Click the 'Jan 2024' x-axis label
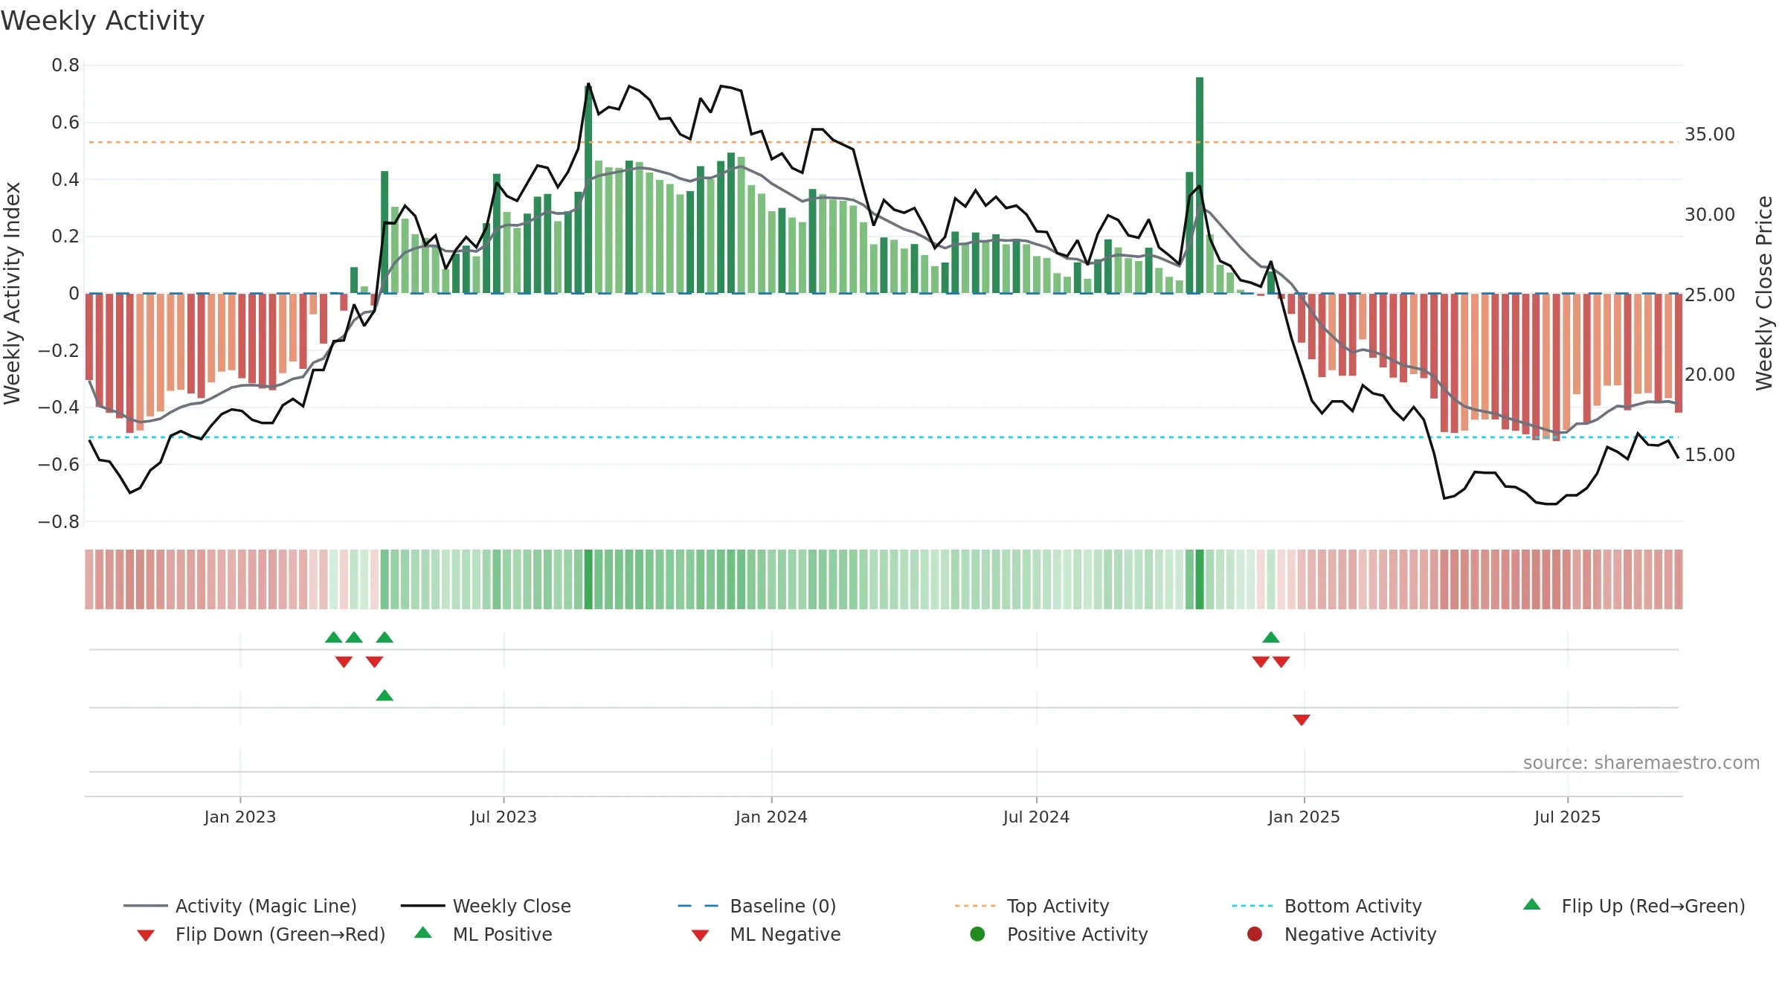The height and width of the screenshot is (1004, 1785). 771,817
